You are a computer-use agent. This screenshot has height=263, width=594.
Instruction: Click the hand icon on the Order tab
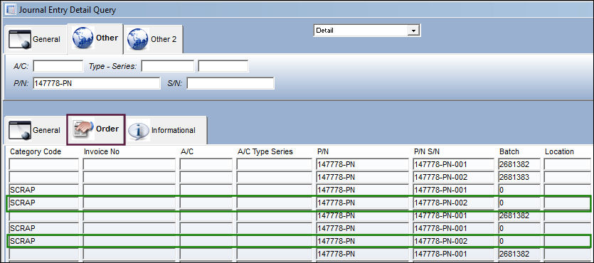point(83,129)
